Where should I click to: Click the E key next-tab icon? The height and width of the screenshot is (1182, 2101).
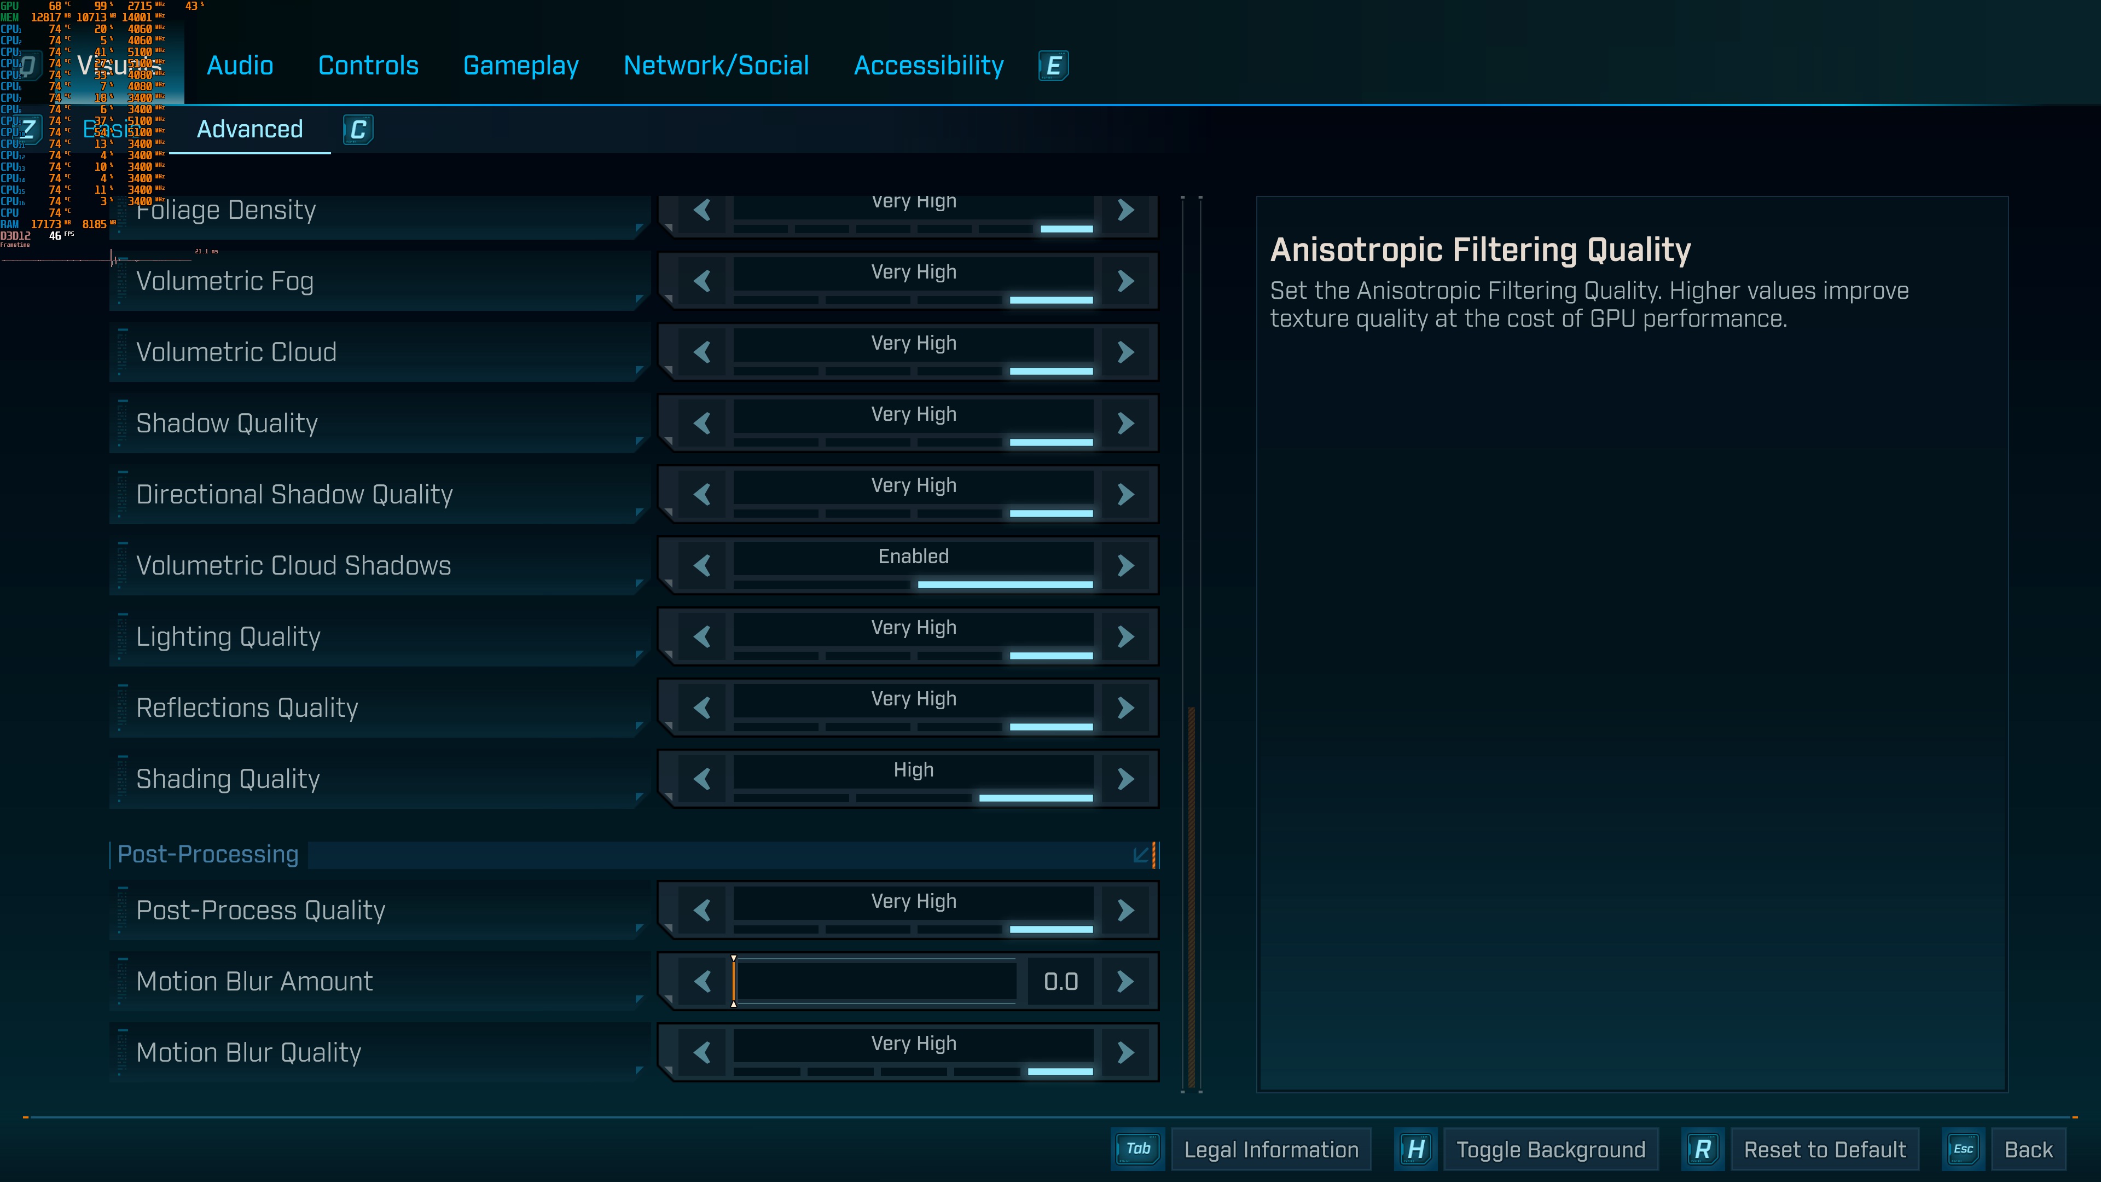click(1053, 65)
